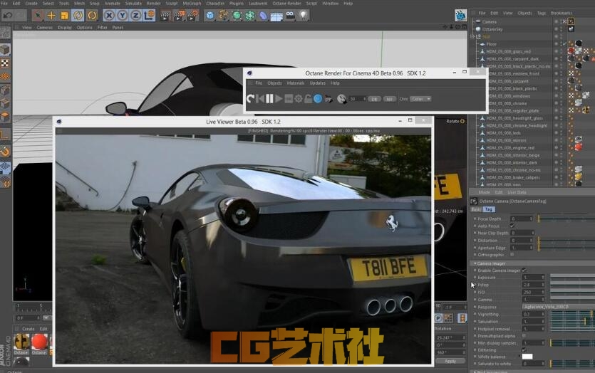Open the green generators icon
This screenshot has height=373, width=595.
(237, 16)
